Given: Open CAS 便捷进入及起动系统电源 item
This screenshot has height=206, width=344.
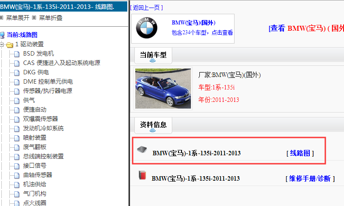Looking at the screenshot, I should point(61,63).
